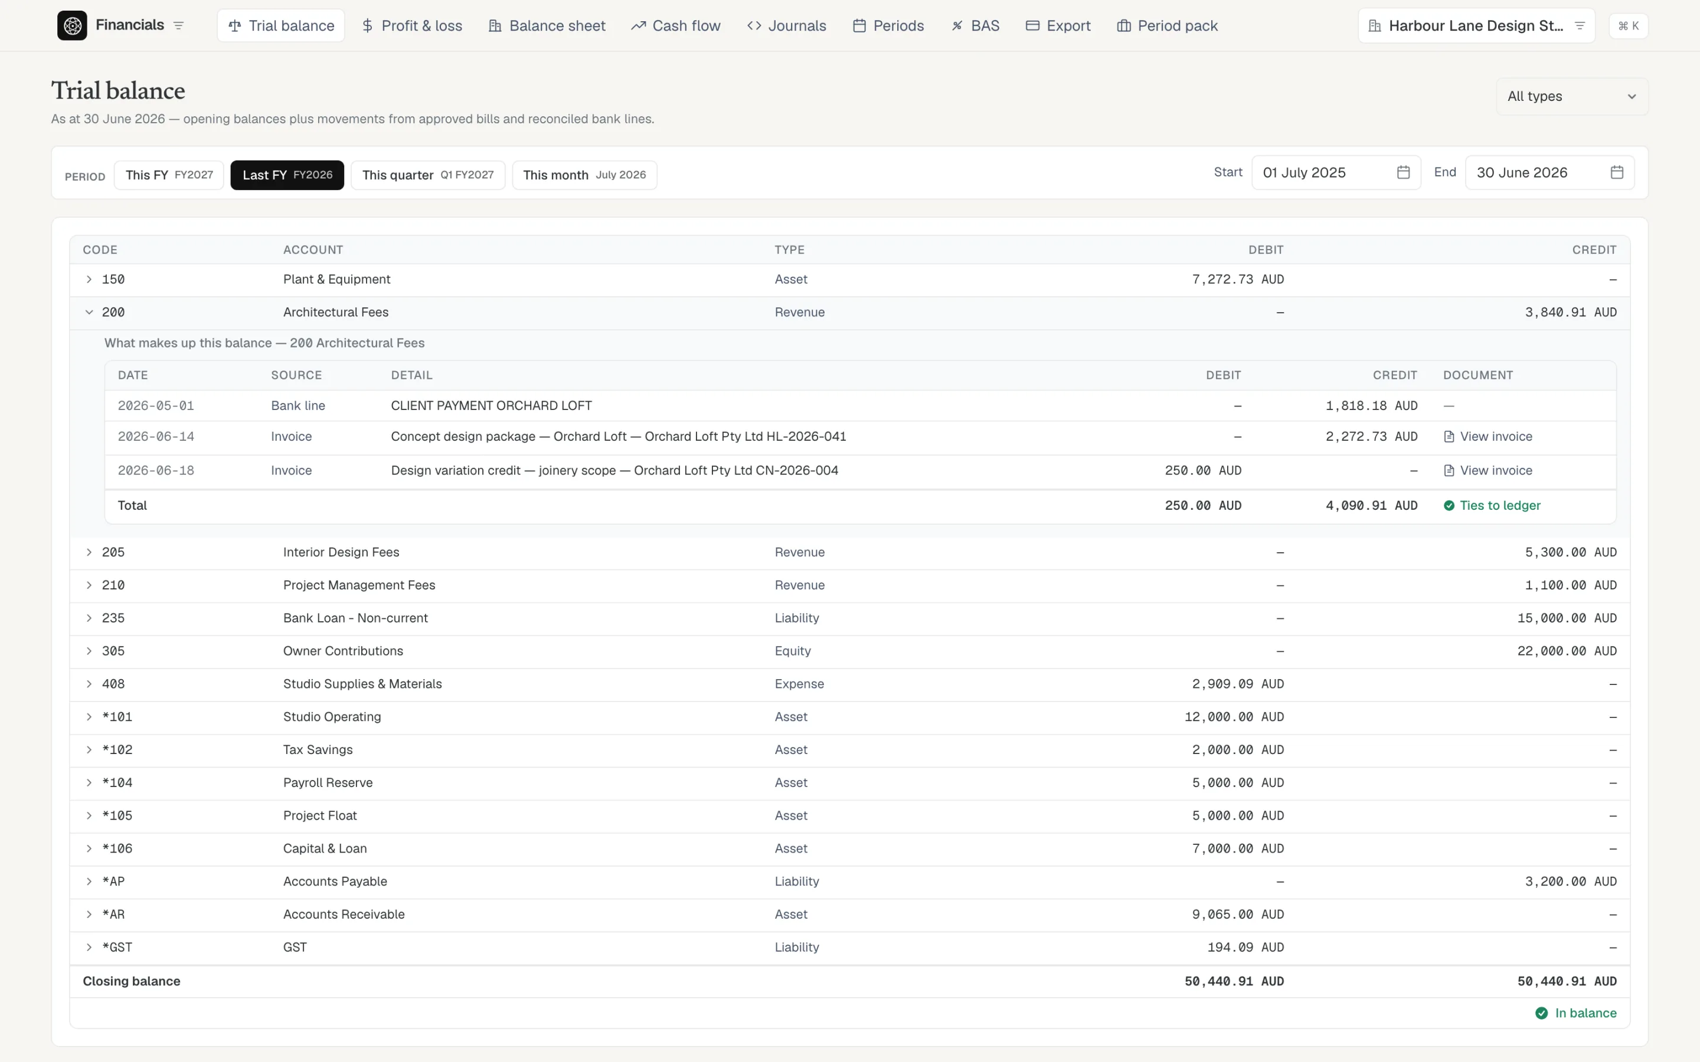Select This quarter Q1 FY2027 period
This screenshot has width=1700, height=1062.
[428, 175]
